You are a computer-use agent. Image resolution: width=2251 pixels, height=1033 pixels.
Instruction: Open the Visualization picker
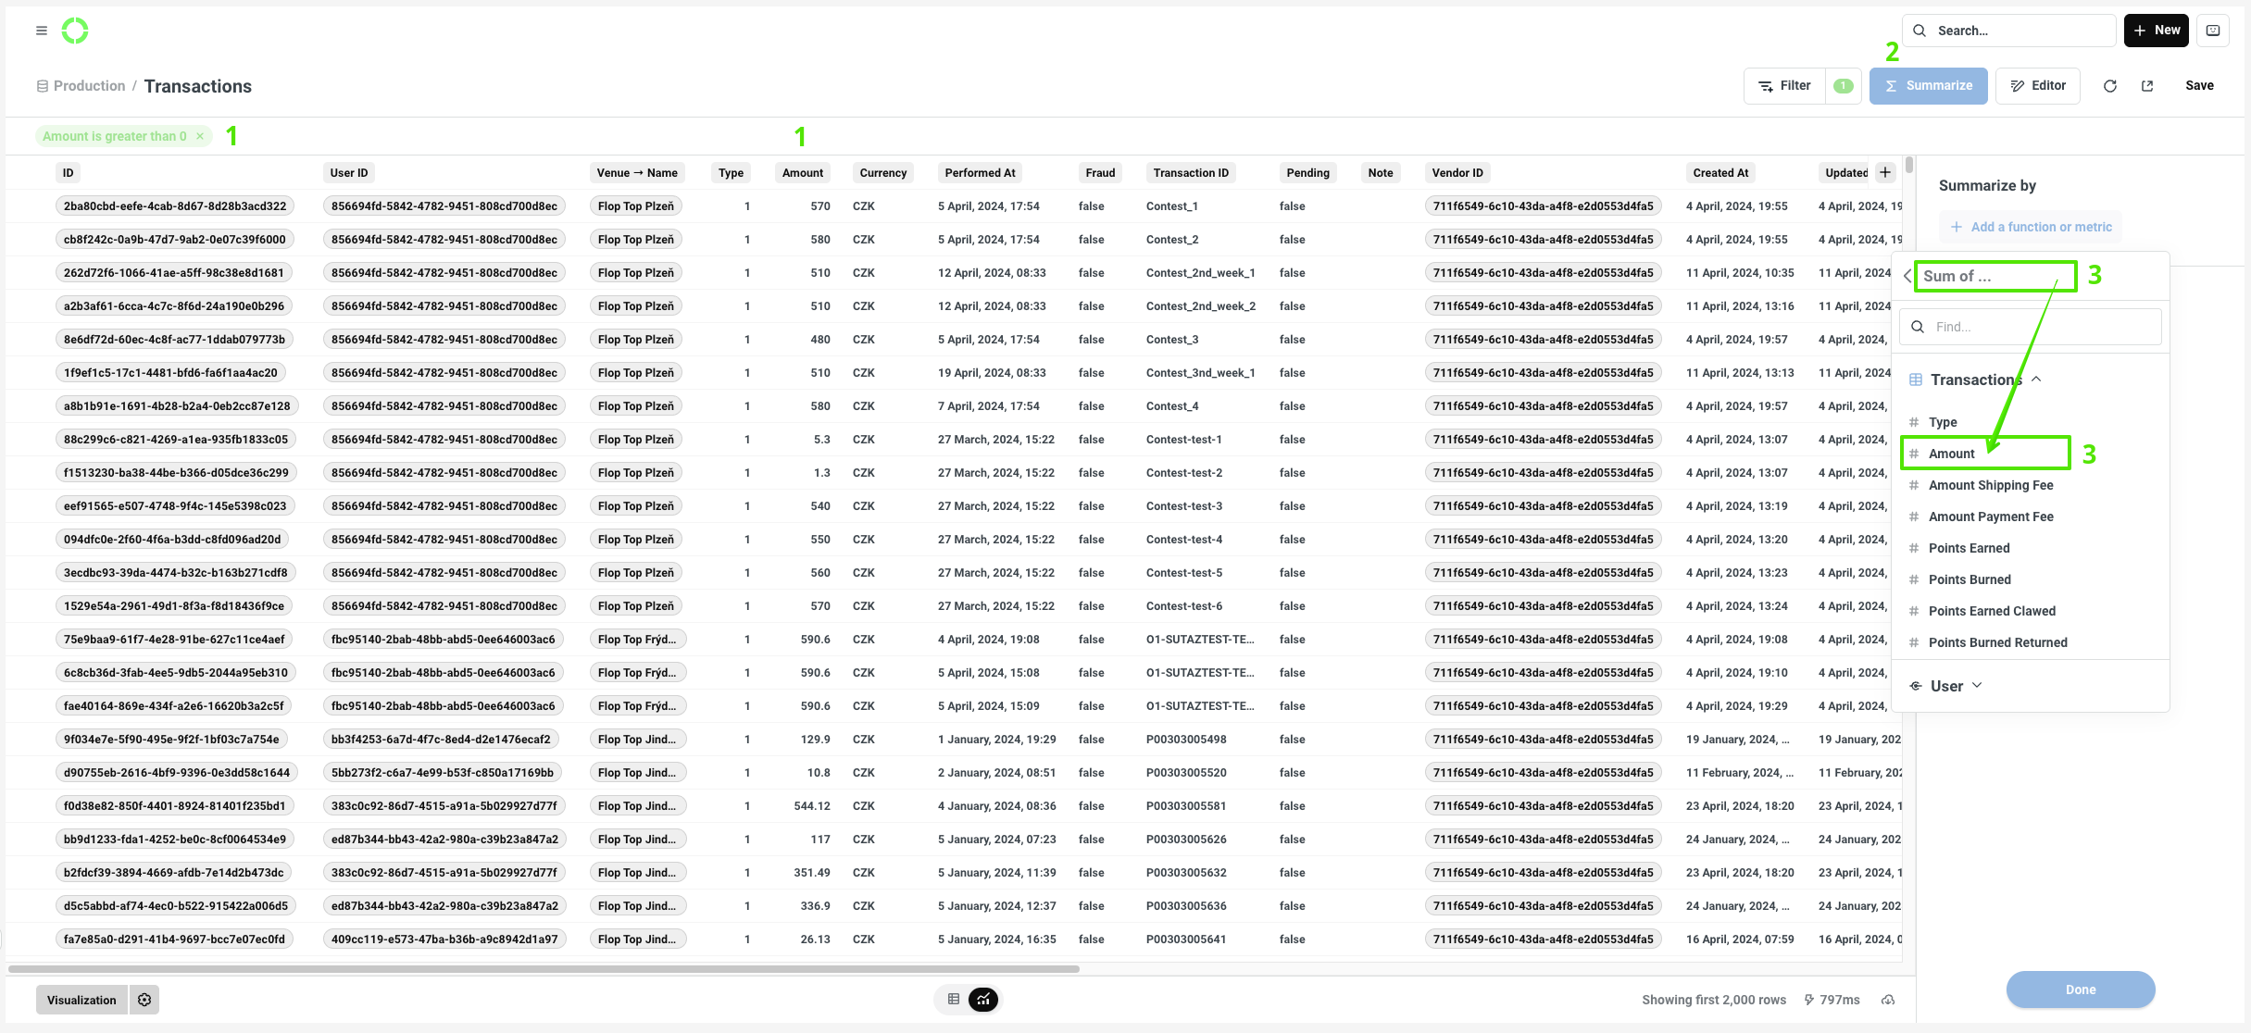tap(81, 1000)
